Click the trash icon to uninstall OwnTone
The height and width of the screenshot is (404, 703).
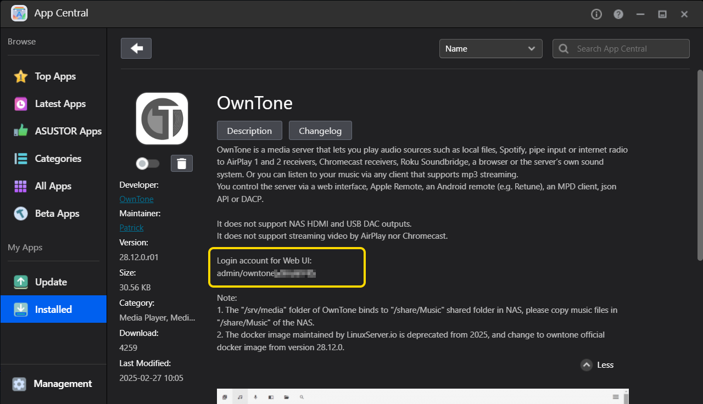pyautogui.click(x=182, y=163)
